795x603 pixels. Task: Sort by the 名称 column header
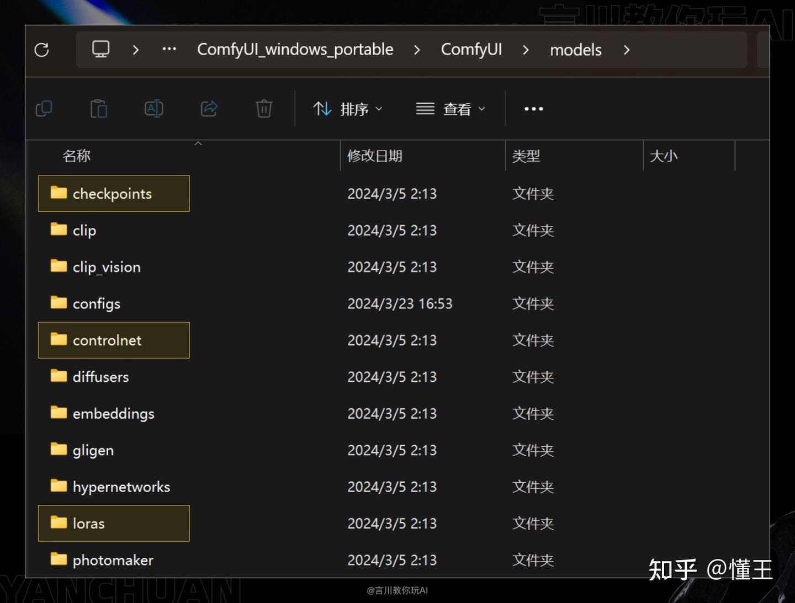[77, 156]
